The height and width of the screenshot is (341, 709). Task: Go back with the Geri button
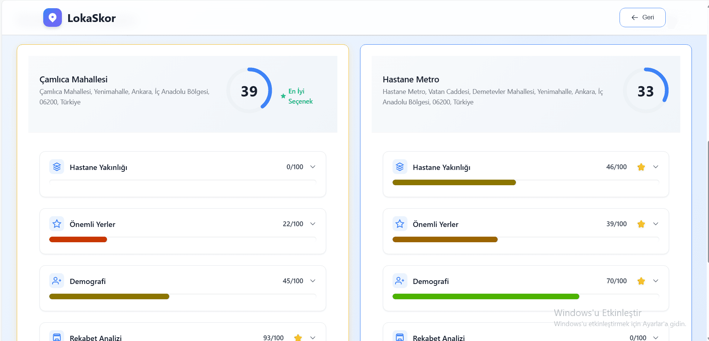(642, 18)
